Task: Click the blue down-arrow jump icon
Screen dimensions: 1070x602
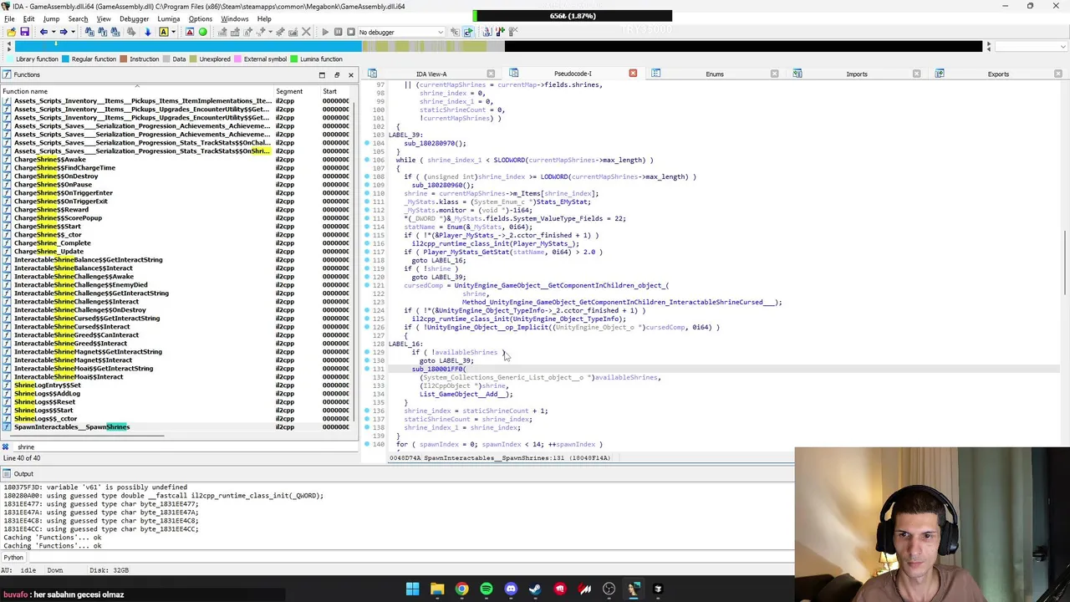Action: coord(147,32)
